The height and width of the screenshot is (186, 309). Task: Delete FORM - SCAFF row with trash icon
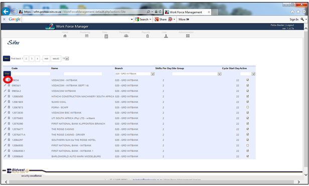pos(9,107)
